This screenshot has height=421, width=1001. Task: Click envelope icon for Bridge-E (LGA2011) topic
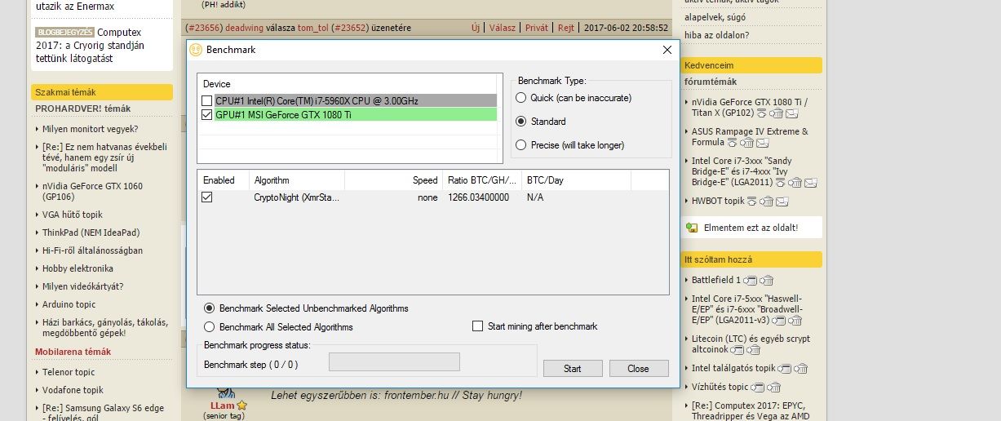810,183
